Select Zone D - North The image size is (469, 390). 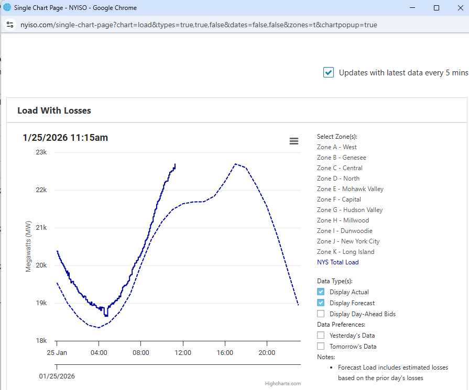pos(339,179)
